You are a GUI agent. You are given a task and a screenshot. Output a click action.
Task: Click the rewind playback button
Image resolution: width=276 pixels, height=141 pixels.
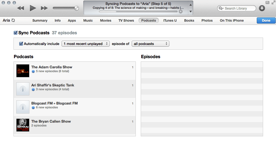(x=21, y=8)
